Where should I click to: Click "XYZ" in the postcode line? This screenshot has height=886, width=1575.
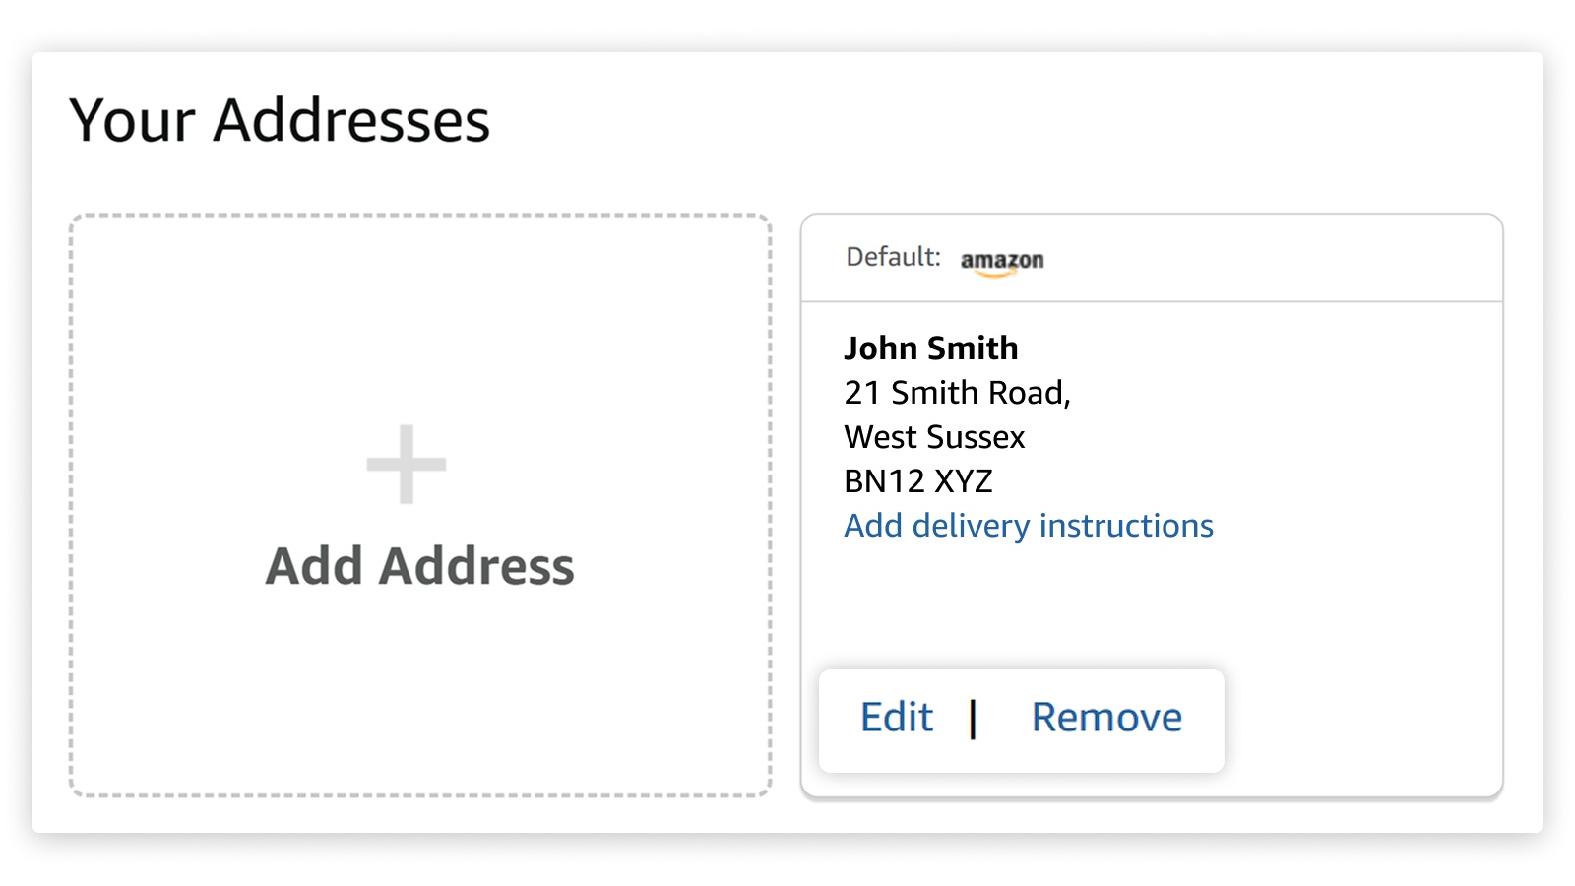[x=964, y=481]
